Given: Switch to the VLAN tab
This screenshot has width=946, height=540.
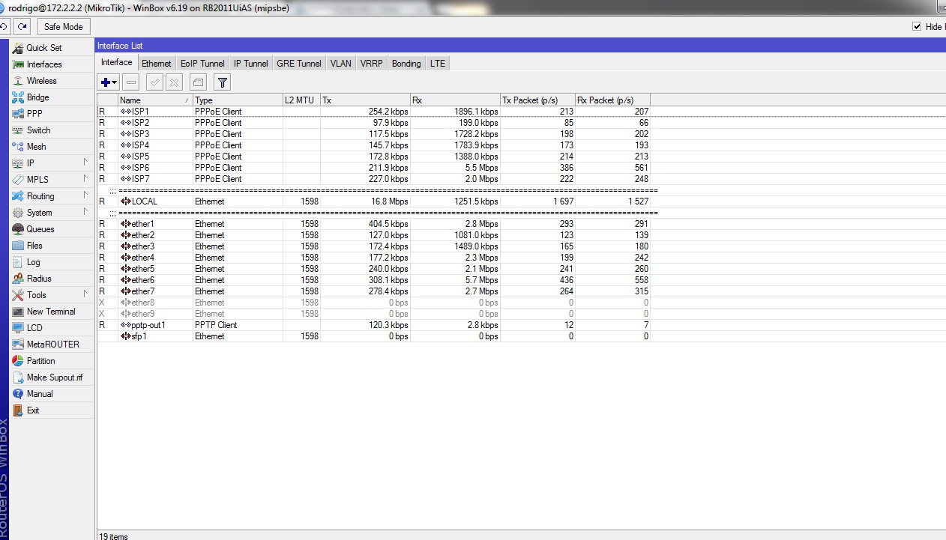Looking at the screenshot, I should coord(341,64).
